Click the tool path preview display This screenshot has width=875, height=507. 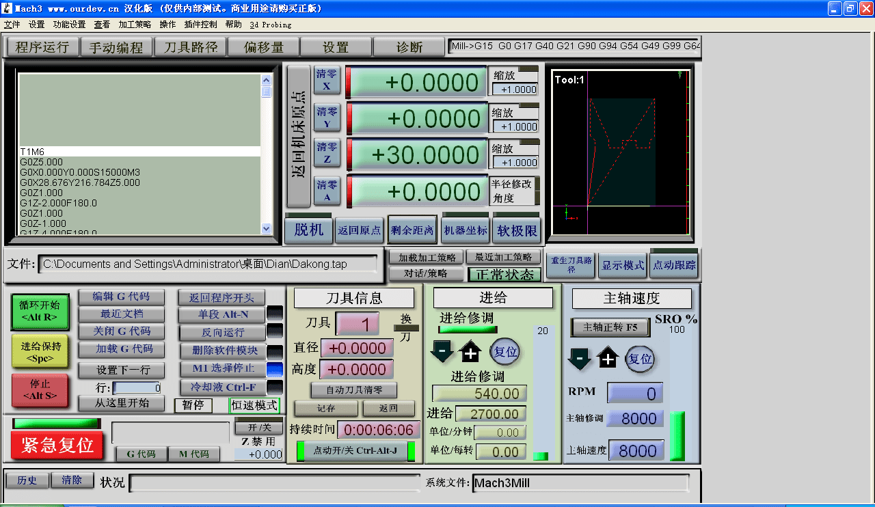pos(619,152)
